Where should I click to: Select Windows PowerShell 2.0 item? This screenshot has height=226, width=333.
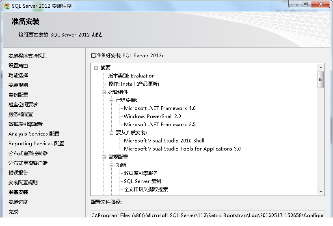click(x=152, y=116)
